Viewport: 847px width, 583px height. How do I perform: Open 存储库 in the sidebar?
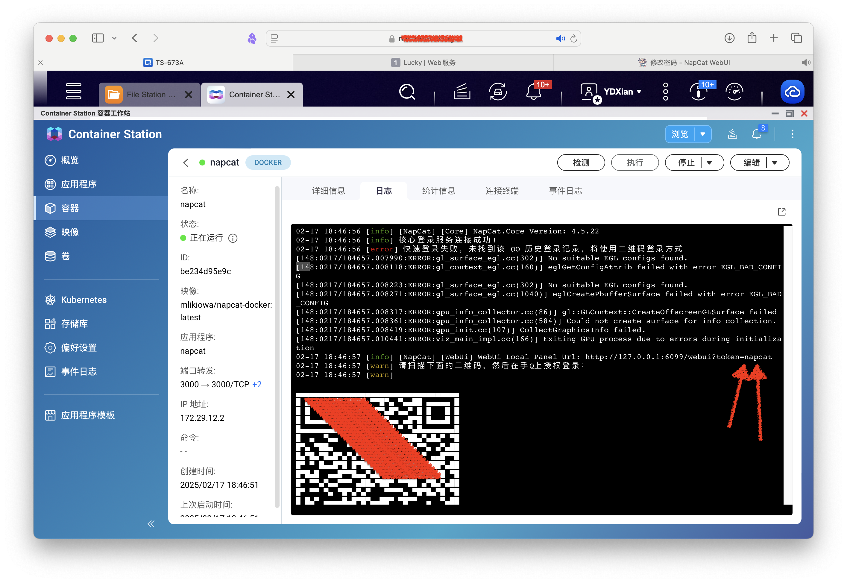pos(101,324)
